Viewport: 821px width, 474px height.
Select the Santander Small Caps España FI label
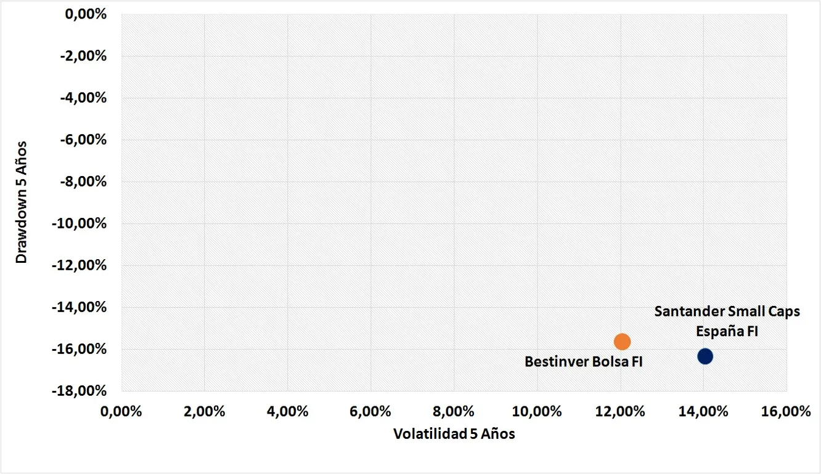(727, 321)
